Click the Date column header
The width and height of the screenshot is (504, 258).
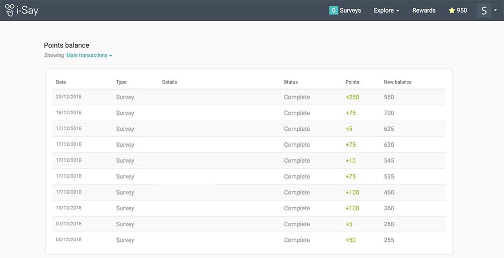[x=61, y=82]
